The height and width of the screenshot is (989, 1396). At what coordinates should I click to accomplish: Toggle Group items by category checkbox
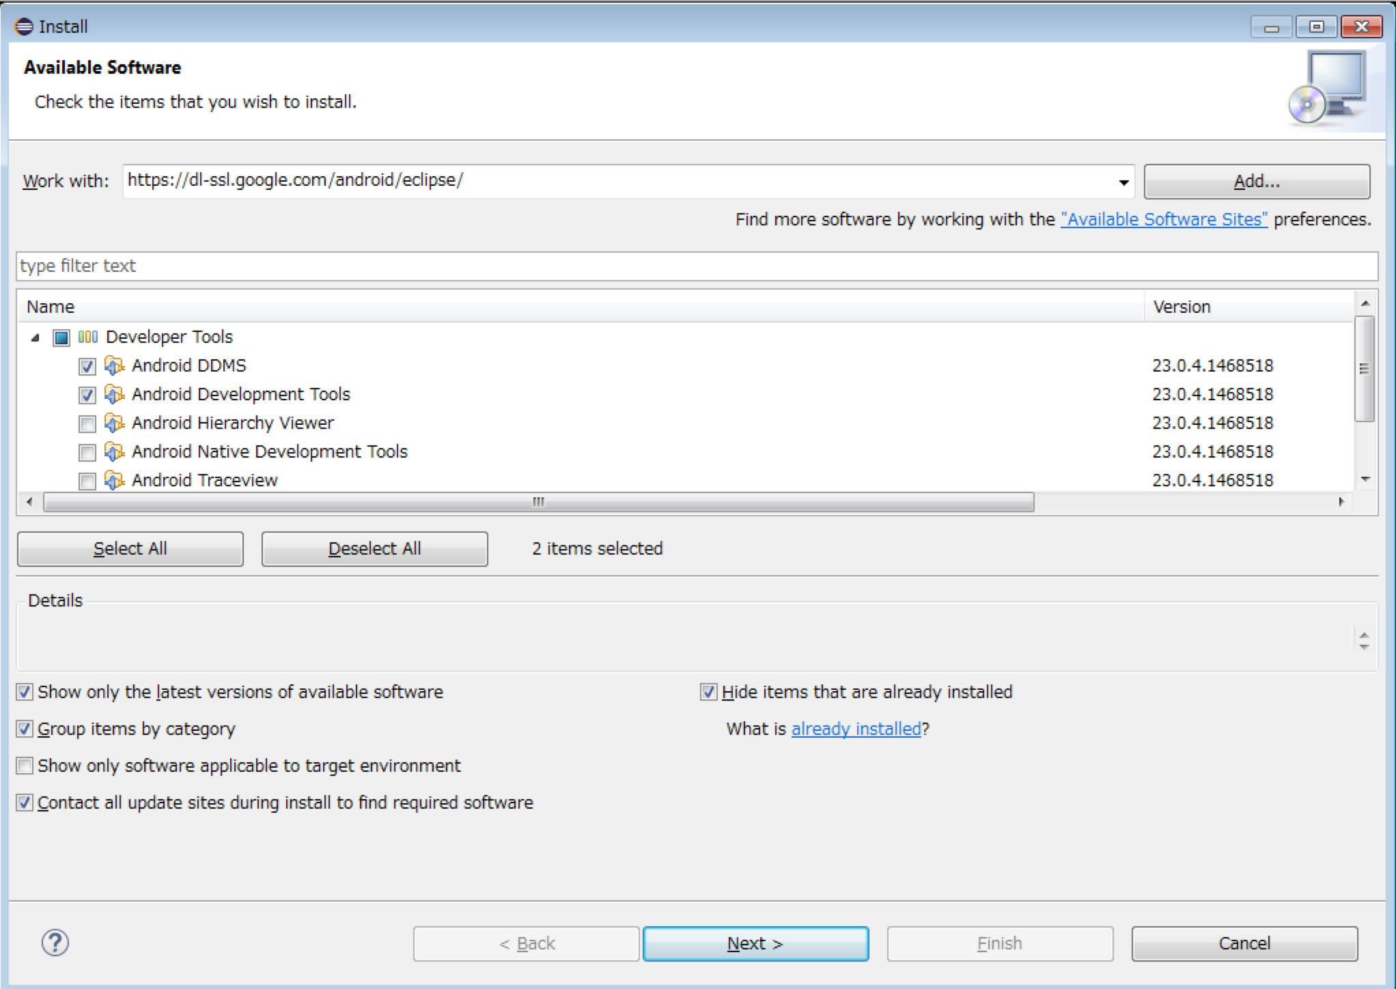25,729
